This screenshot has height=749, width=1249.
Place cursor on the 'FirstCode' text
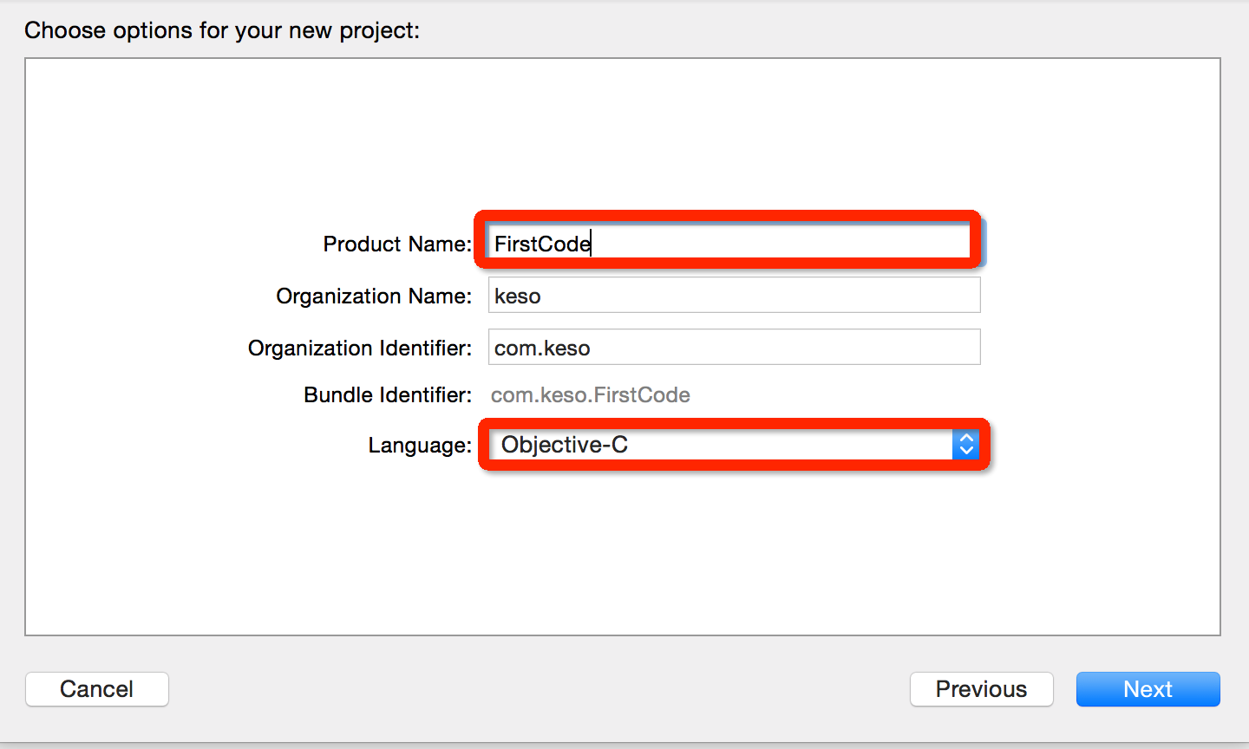click(542, 244)
